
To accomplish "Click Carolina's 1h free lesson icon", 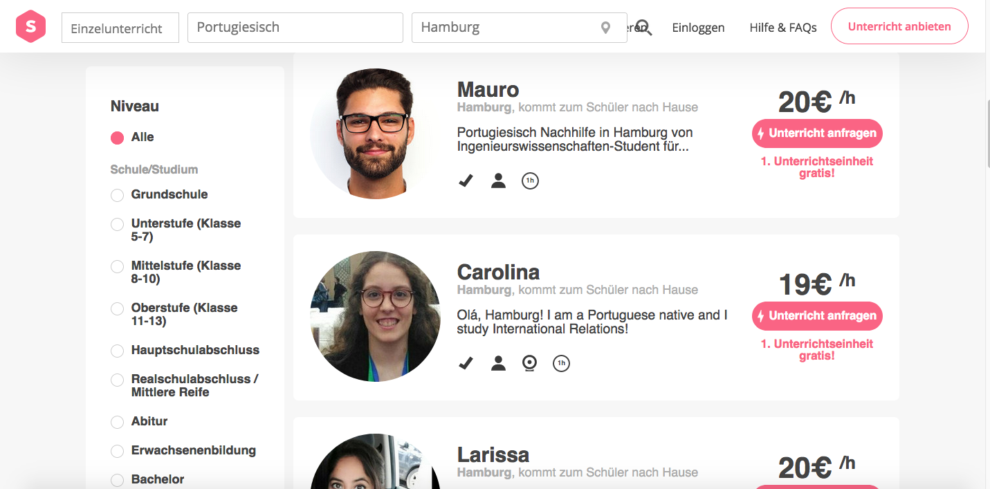I will click(x=561, y=363).
